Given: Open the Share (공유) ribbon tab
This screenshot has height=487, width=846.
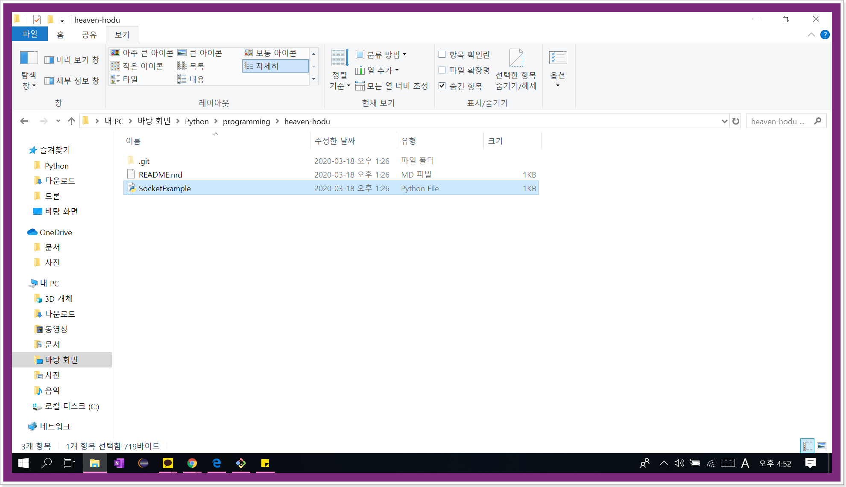Looking at the screenshot, I should 89,35.
